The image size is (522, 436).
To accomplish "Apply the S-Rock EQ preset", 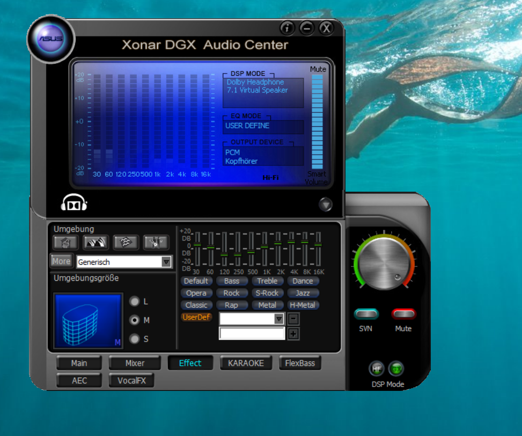I will coord(267,293).
